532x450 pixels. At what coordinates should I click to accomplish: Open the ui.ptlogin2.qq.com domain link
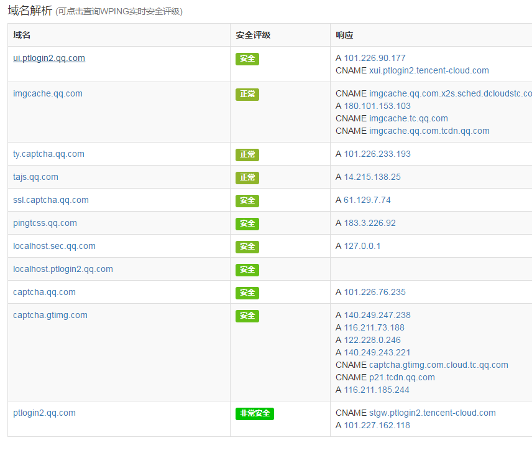pos(49,58)
